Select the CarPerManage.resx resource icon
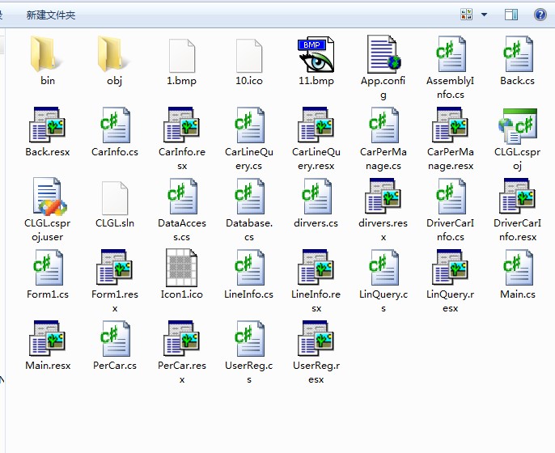 (x=450, y=125)
